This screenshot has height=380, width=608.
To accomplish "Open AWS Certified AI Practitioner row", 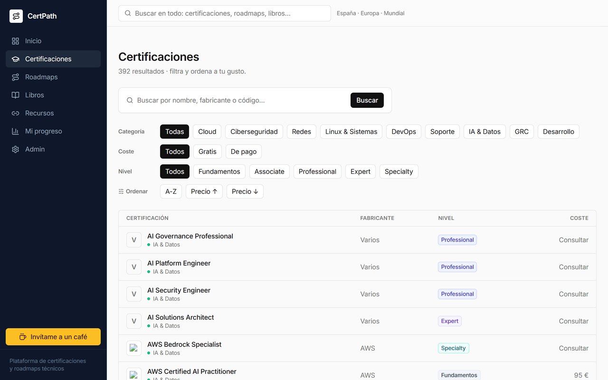I will pos(357,371).
